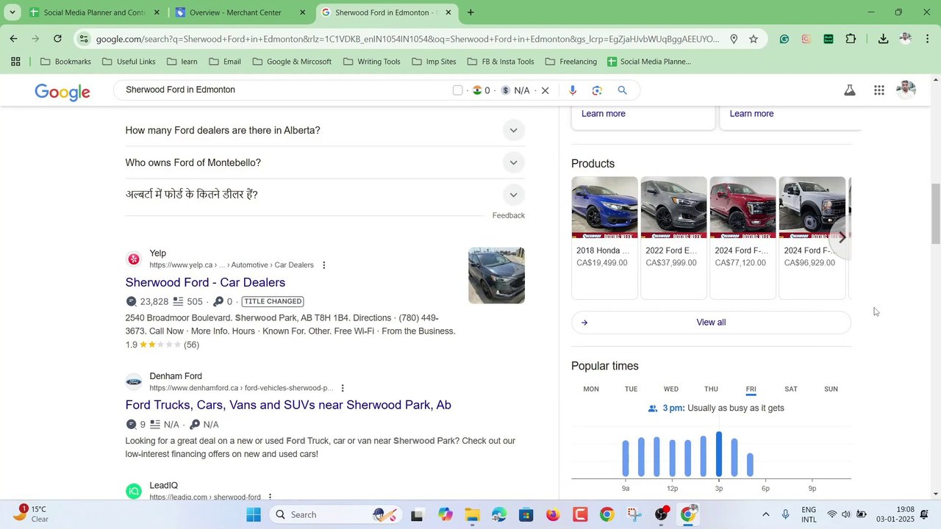Click the first Learn more link
The height and width of the screenshot is (529, 941).
[x=604, y=114]
